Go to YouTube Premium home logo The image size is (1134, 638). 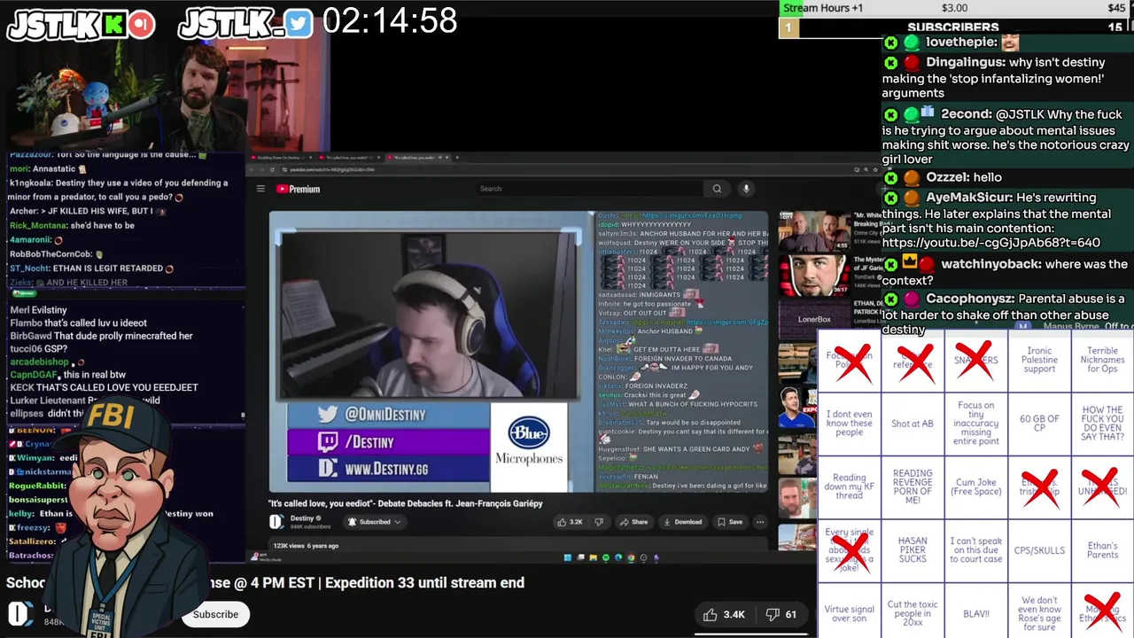[x=298, y=189]
